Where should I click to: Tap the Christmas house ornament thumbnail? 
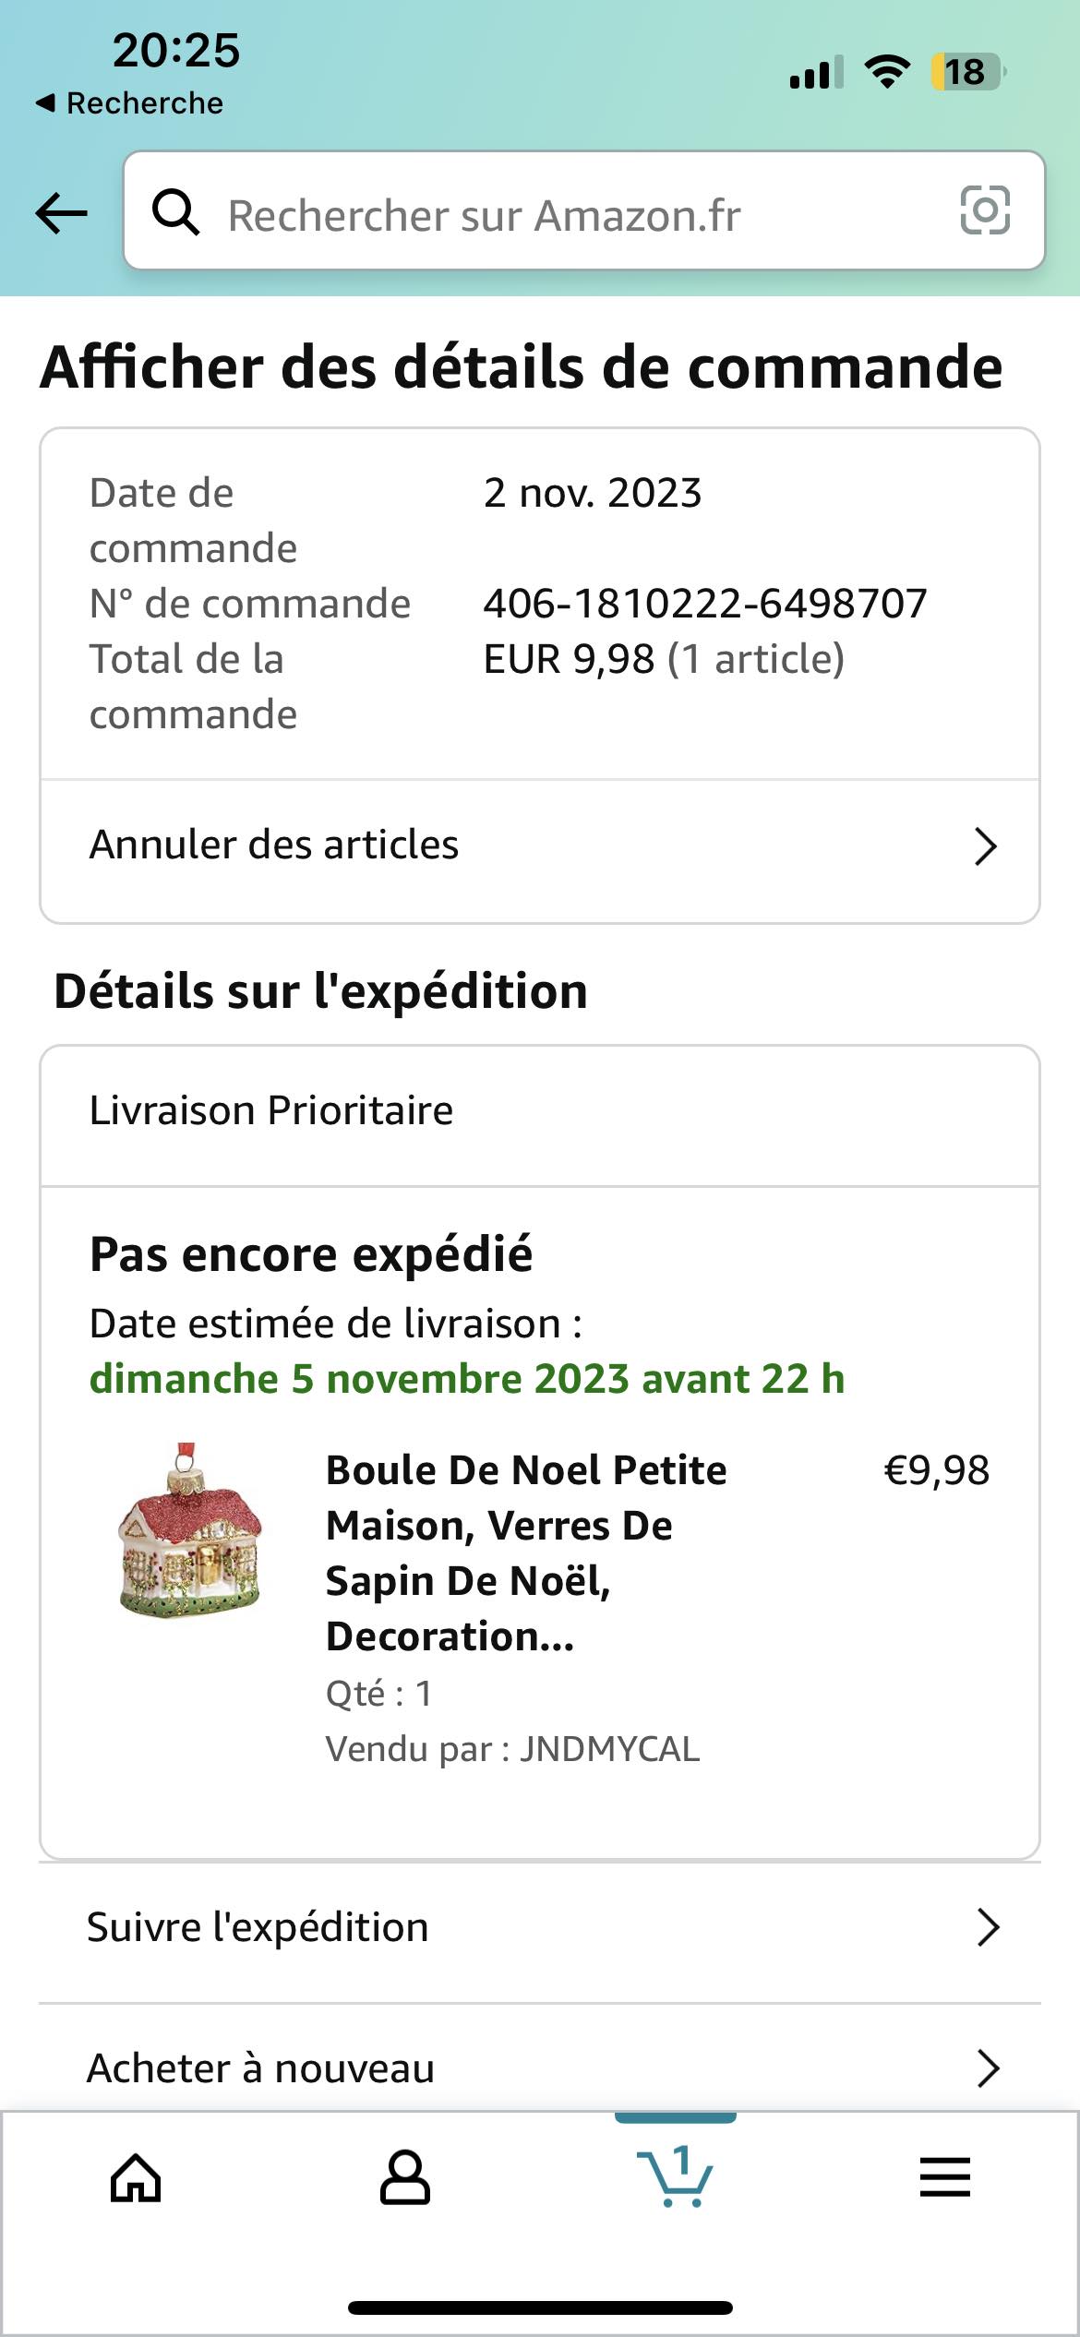[191, 1530]
